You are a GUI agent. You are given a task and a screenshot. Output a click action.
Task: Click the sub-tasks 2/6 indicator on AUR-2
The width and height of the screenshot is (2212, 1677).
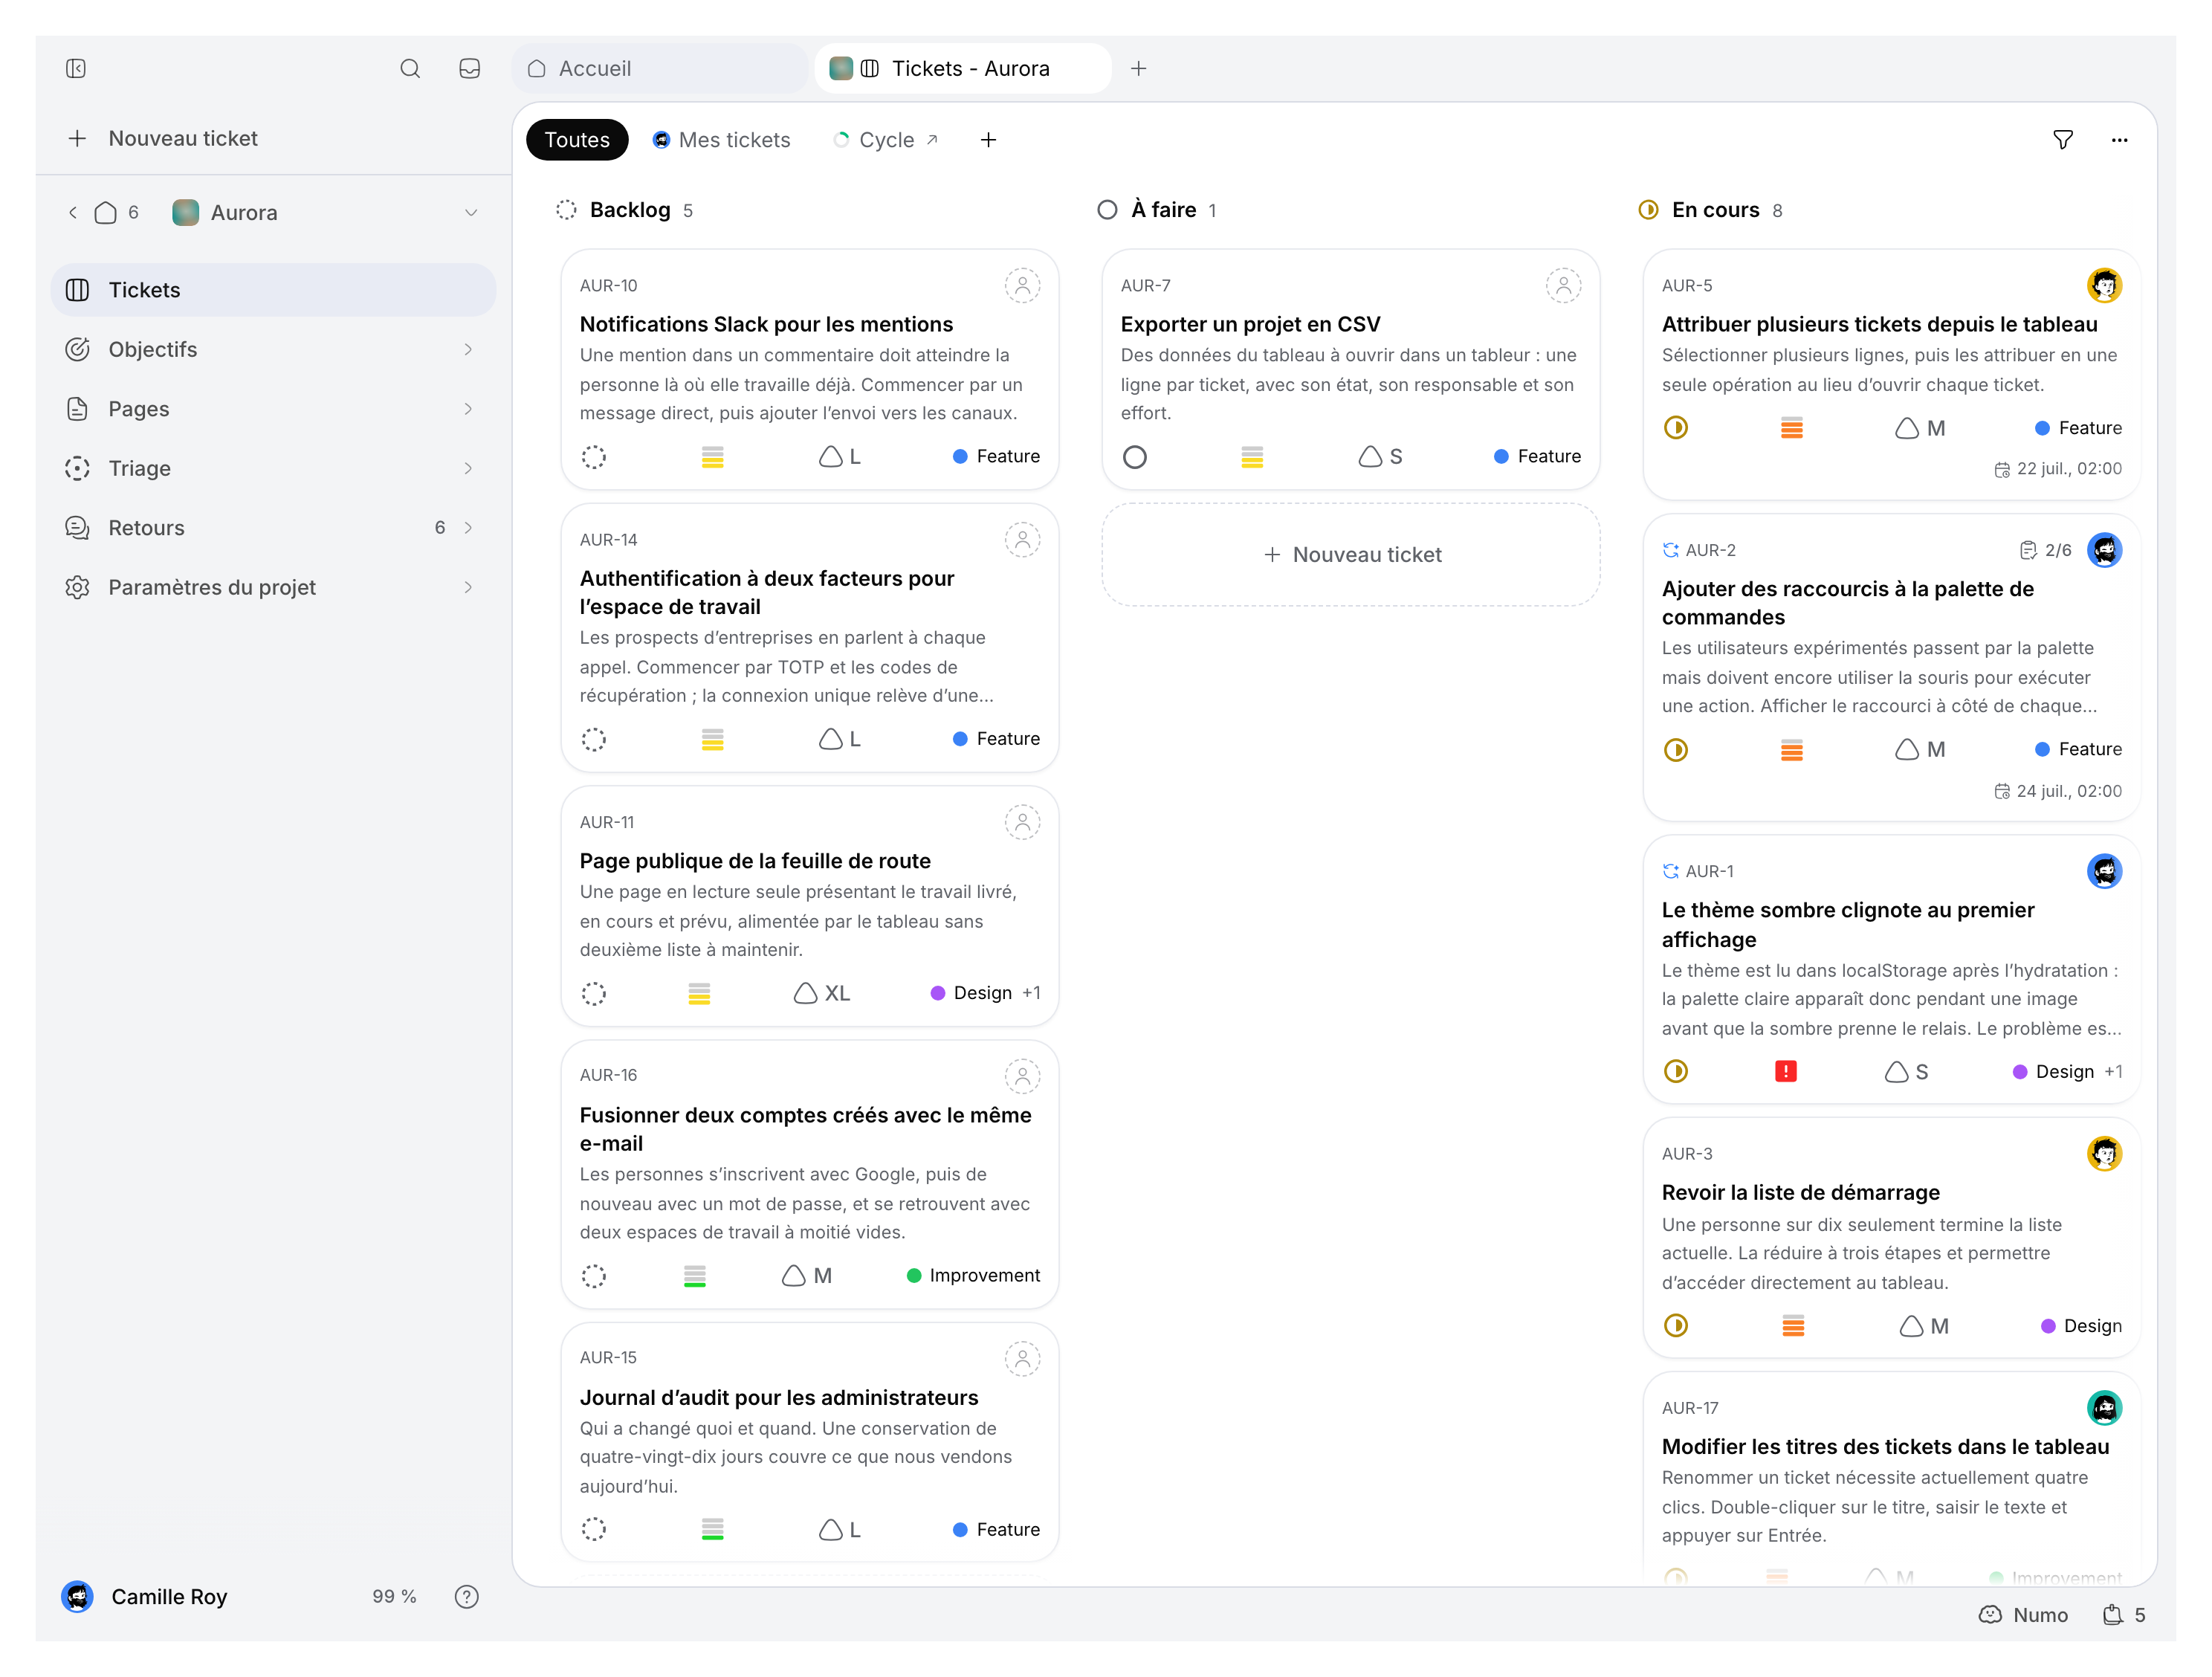(x=2045, y=550)
